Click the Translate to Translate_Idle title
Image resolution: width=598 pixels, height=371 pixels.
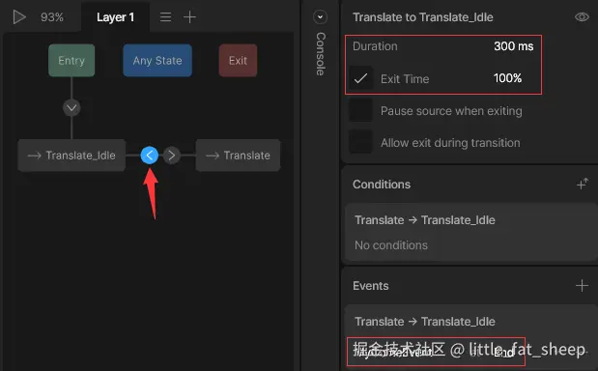(422, 17)
